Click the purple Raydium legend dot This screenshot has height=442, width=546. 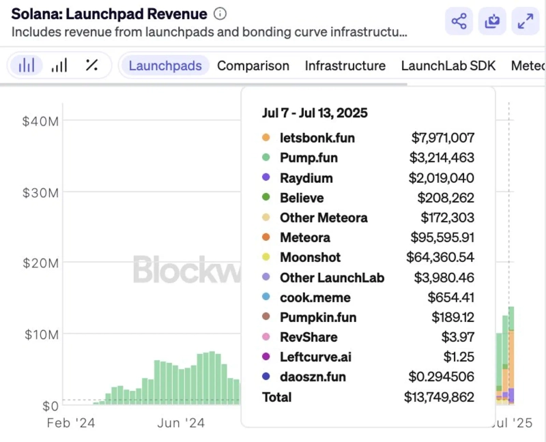(266, 178)
